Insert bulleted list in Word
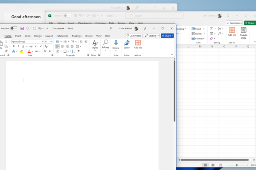256x170 pixels. point(57,41)
